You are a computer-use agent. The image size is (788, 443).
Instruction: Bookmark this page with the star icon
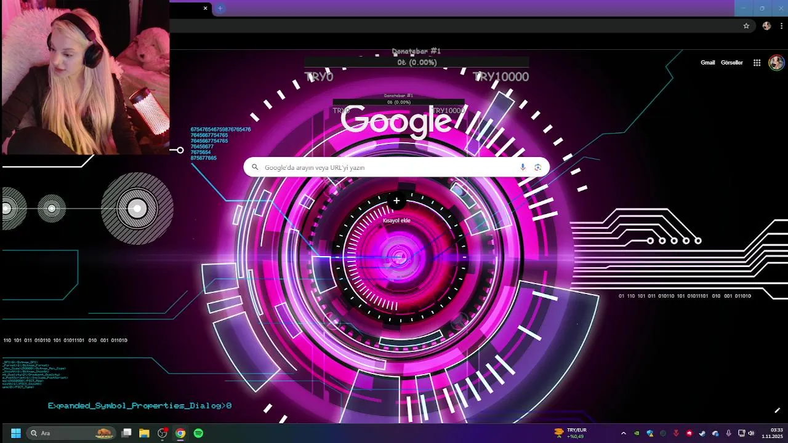746,26
